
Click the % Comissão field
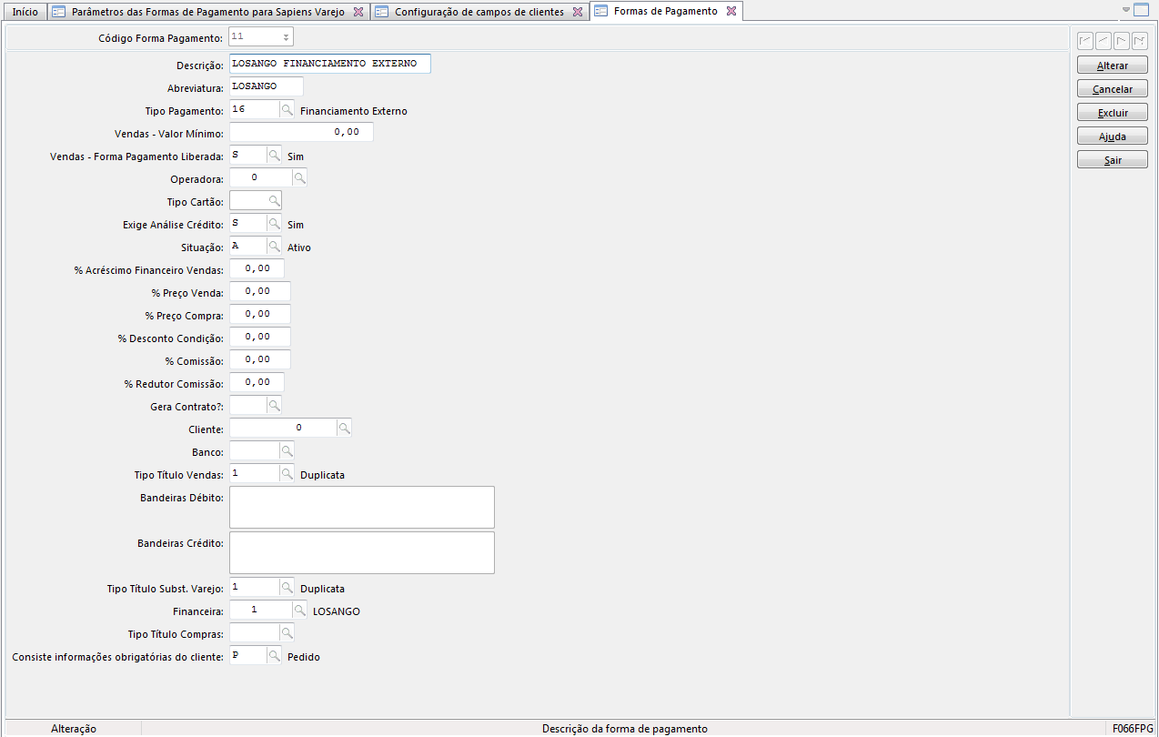[259, 359]
